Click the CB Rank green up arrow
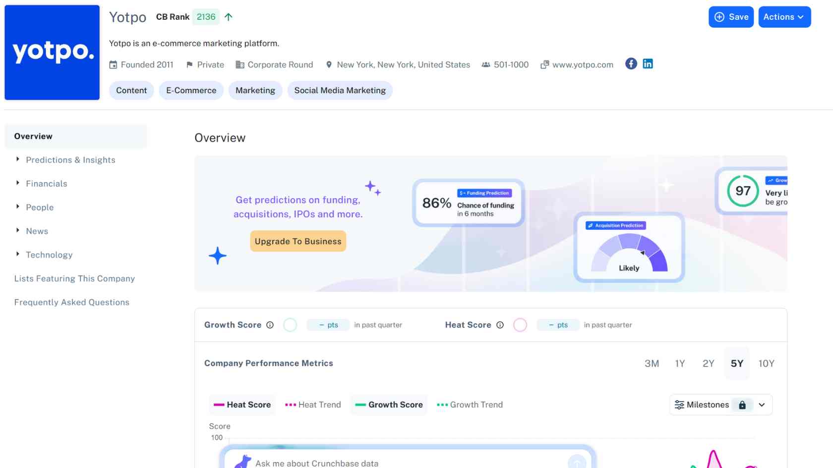 coord(229,17)
